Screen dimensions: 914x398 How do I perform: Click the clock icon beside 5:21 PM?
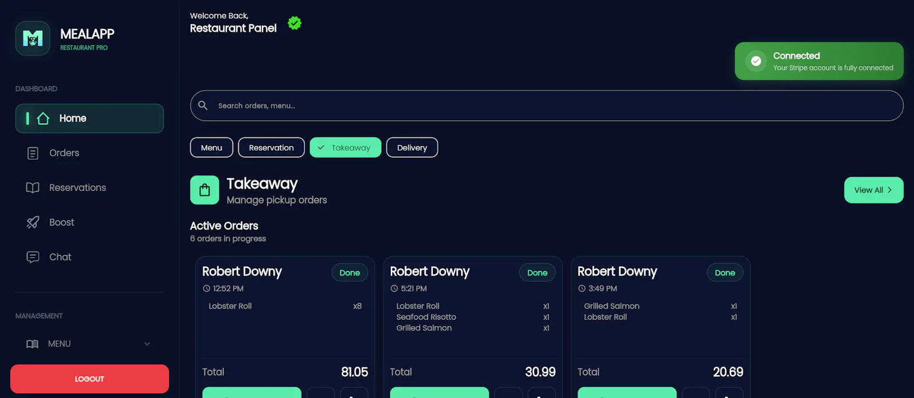[394, 289]
